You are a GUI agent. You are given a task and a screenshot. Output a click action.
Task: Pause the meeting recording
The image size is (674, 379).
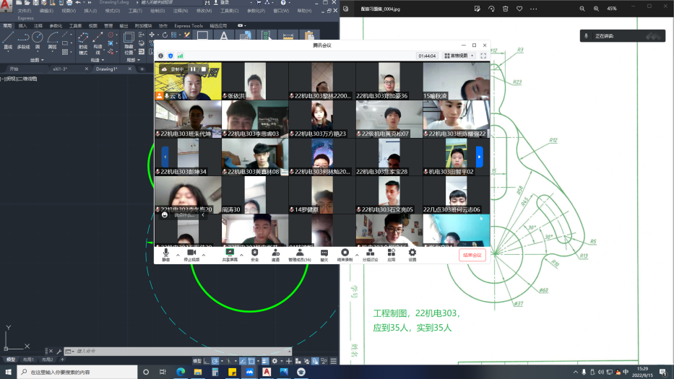click(193, 69)
